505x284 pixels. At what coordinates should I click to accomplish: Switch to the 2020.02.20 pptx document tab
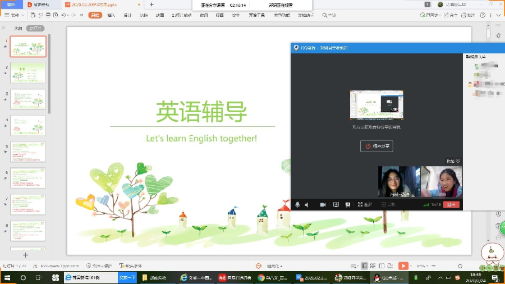click(x=103, y=4)
